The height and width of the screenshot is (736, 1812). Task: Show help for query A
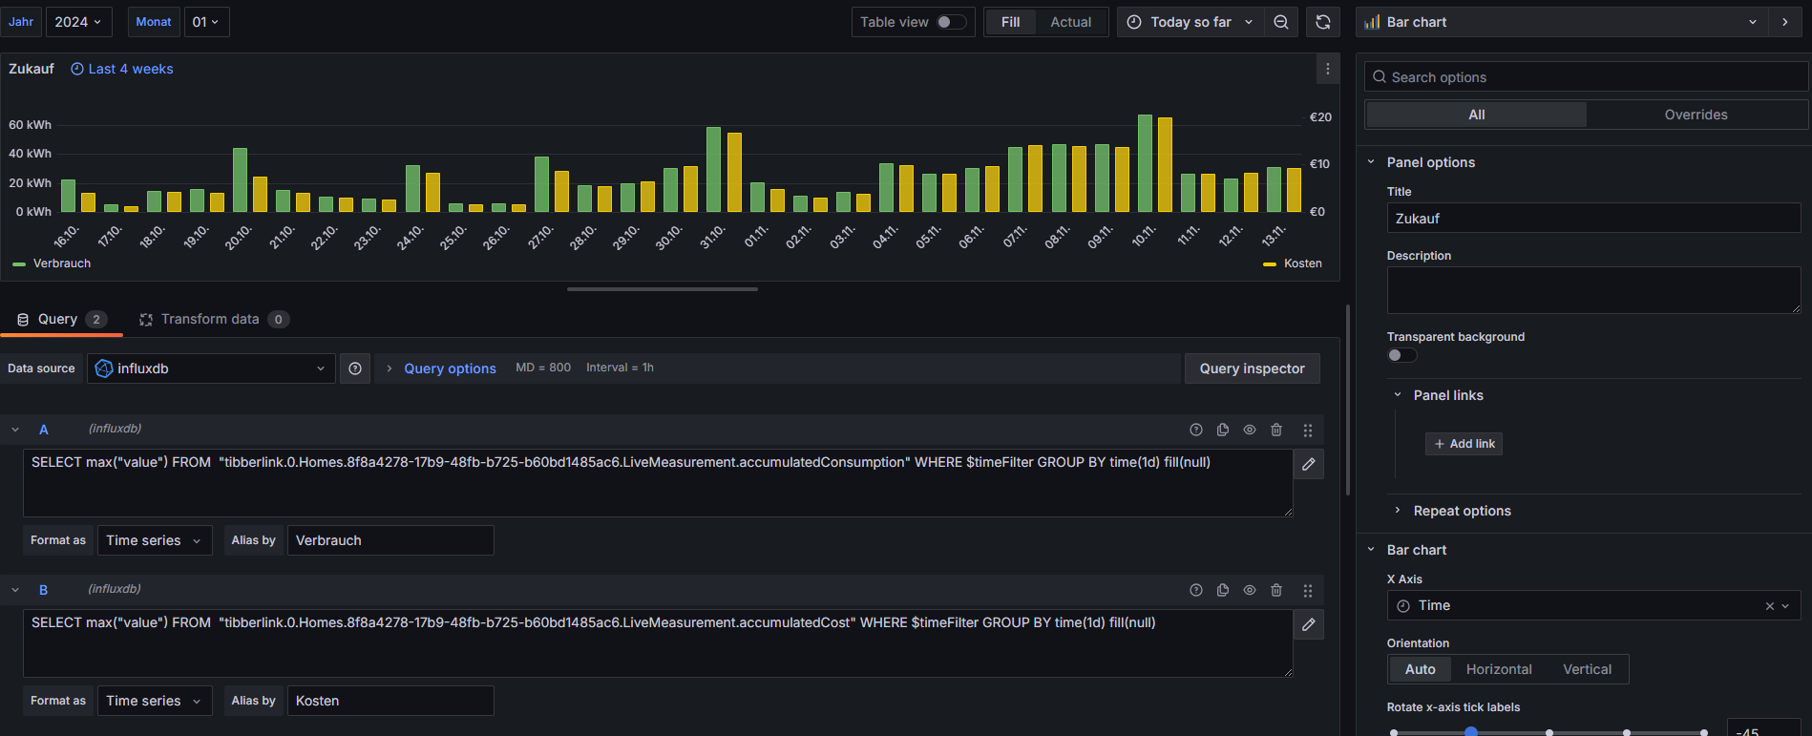[1196, 430]
